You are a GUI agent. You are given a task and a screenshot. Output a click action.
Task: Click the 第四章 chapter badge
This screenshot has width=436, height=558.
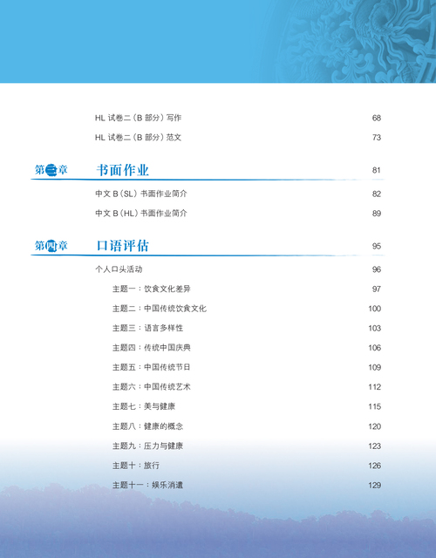point(51,246)
